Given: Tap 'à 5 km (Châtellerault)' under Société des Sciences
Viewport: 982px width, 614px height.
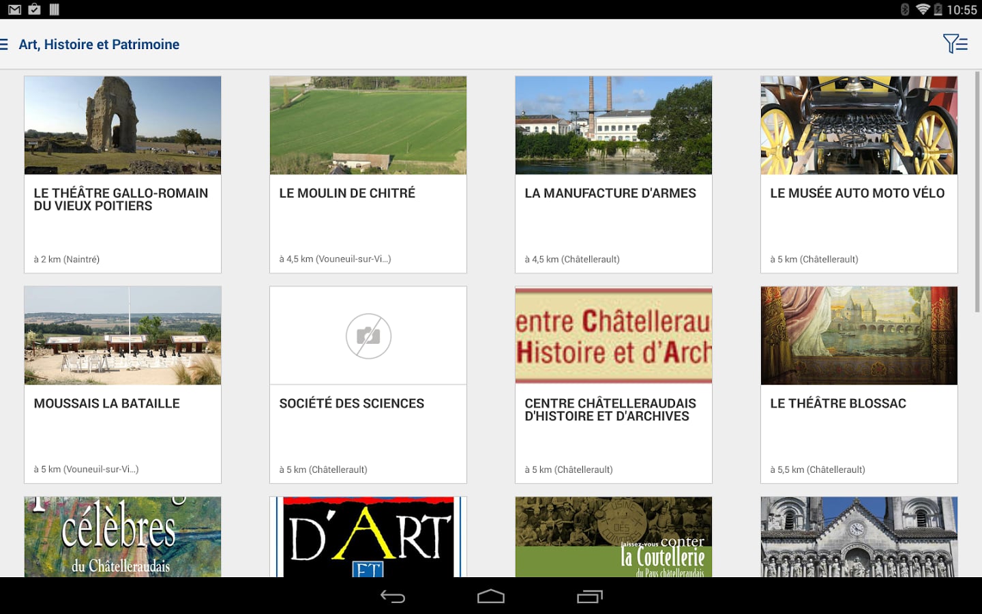Looking at the screenshot, I should coord(323,469).
